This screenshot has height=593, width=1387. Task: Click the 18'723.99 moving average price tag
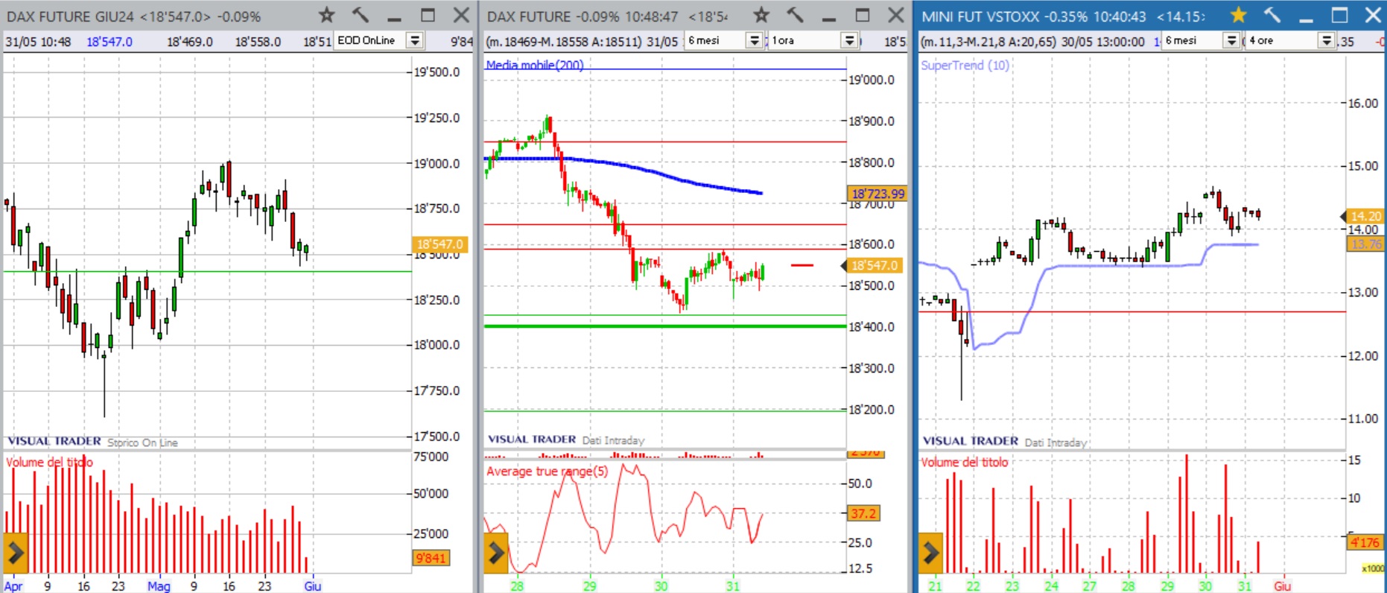pyautogui.click(x=877, y=193)
